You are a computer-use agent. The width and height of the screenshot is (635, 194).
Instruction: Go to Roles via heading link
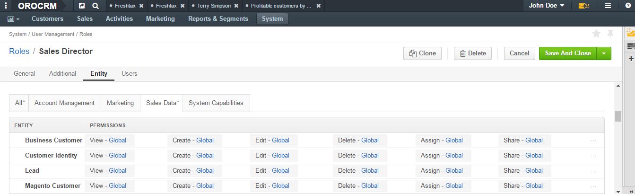tap(19, 52)
